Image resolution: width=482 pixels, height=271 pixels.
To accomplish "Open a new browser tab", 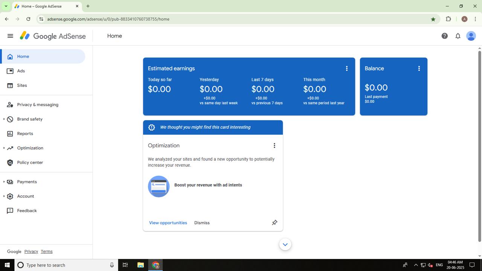I will [x=88, y=6].
